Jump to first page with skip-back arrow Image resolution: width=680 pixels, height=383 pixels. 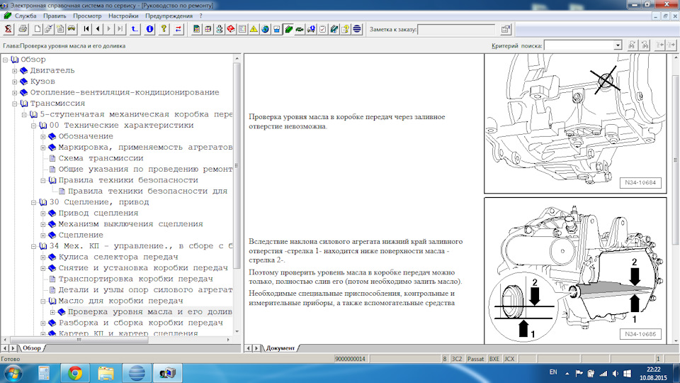click(x=86, y=29)
